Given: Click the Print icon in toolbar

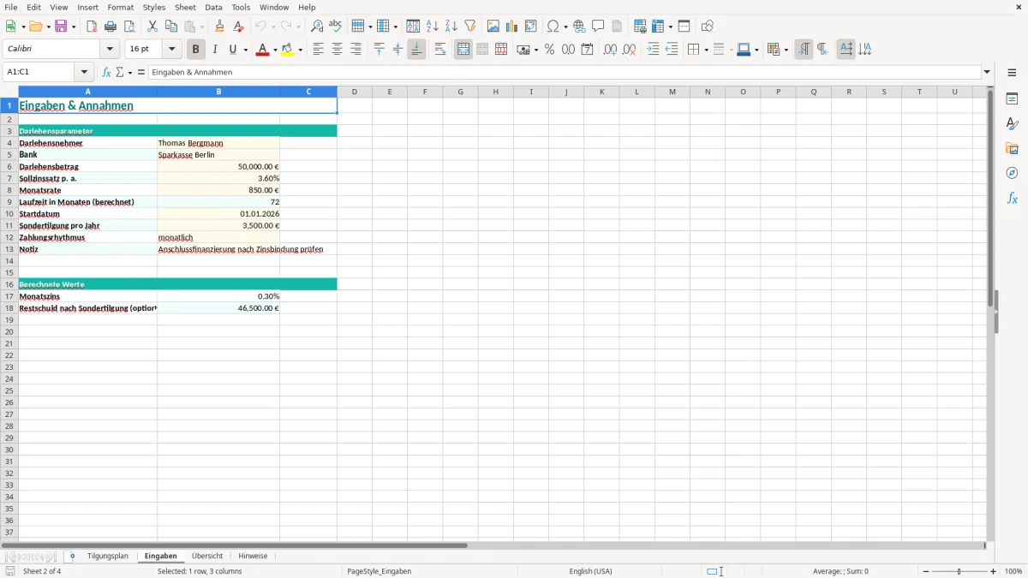Looking at the screenshot, I should 111,27.
